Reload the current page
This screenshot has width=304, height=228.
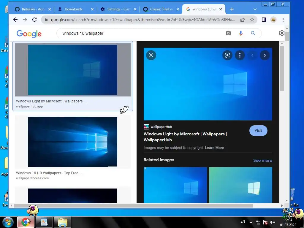34,20
